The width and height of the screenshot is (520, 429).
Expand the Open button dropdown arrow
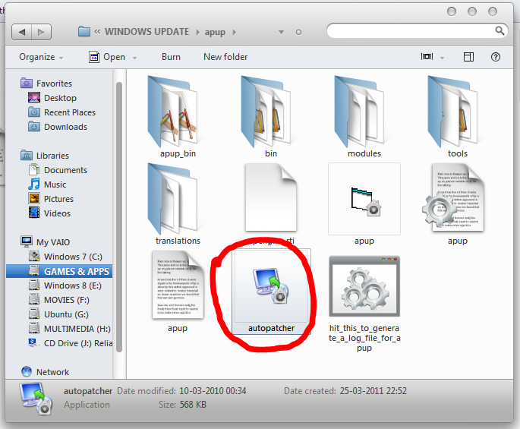tap(134, 58)
